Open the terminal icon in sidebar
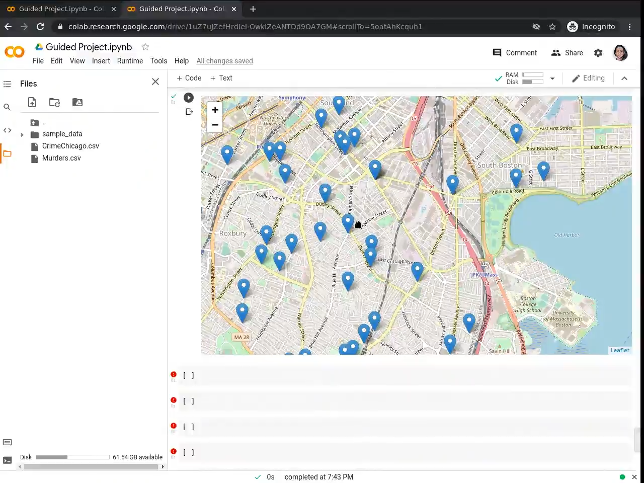The width and height of the screenshot is (644, 483). [x=8, y=460]
